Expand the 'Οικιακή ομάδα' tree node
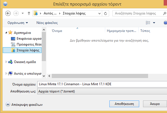The height and width of the screenshot is (113, 167). tap(6, 62)
